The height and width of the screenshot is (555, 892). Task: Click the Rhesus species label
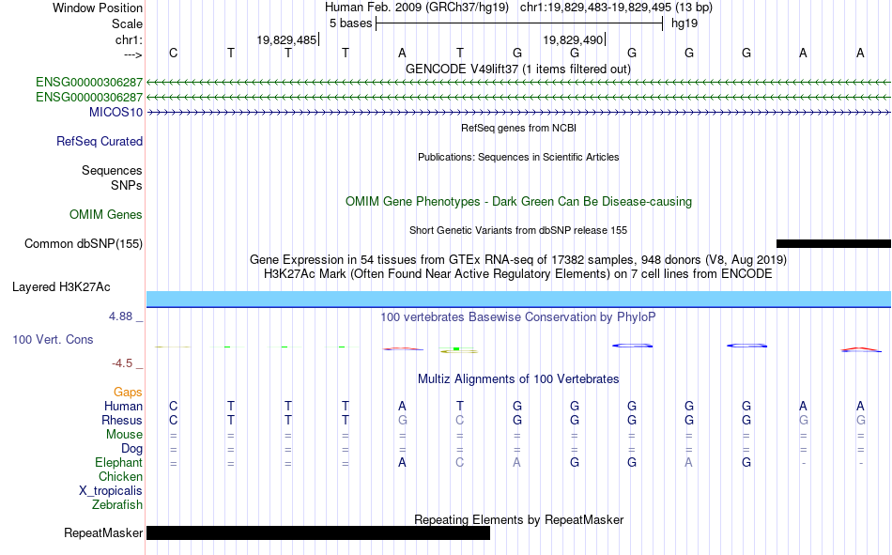(122, 420)
